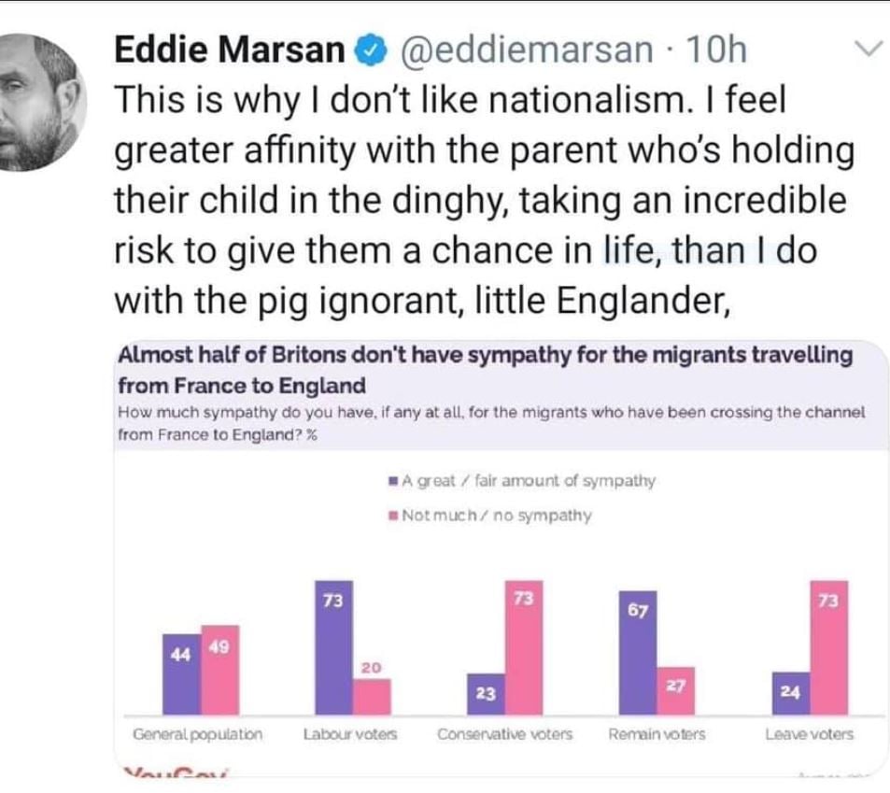Select the purple 67 Remain voters bar
Screen dimensions: 890x793
coord(638,653)
